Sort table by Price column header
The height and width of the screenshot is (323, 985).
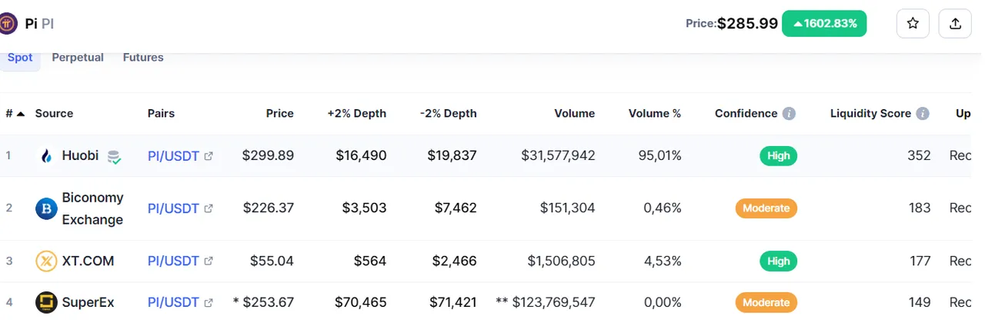(x=280, y=113)
